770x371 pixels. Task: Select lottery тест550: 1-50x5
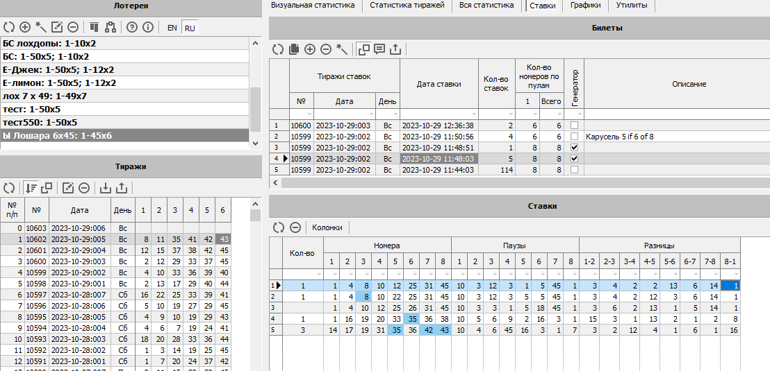[125, 123]
